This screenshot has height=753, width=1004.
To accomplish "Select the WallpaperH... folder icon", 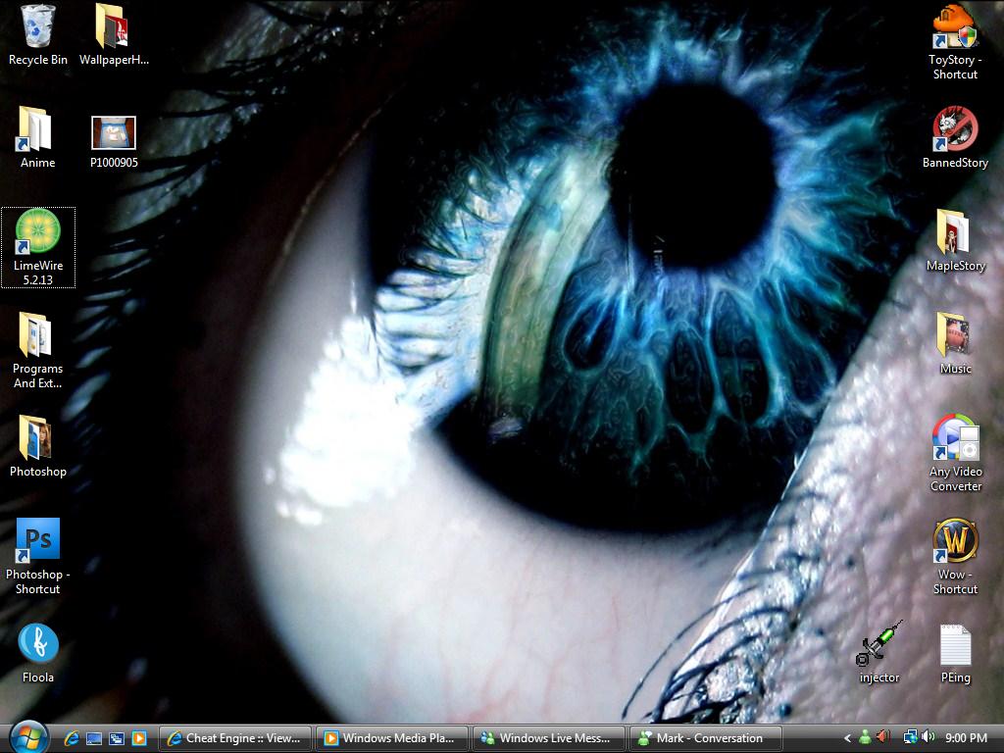I will point(113,26).
